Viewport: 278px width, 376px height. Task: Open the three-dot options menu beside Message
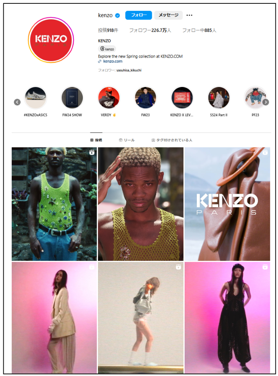click(x=189, y=15)
